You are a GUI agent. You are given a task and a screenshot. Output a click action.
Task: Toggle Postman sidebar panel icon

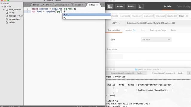(x=110, y=6)
